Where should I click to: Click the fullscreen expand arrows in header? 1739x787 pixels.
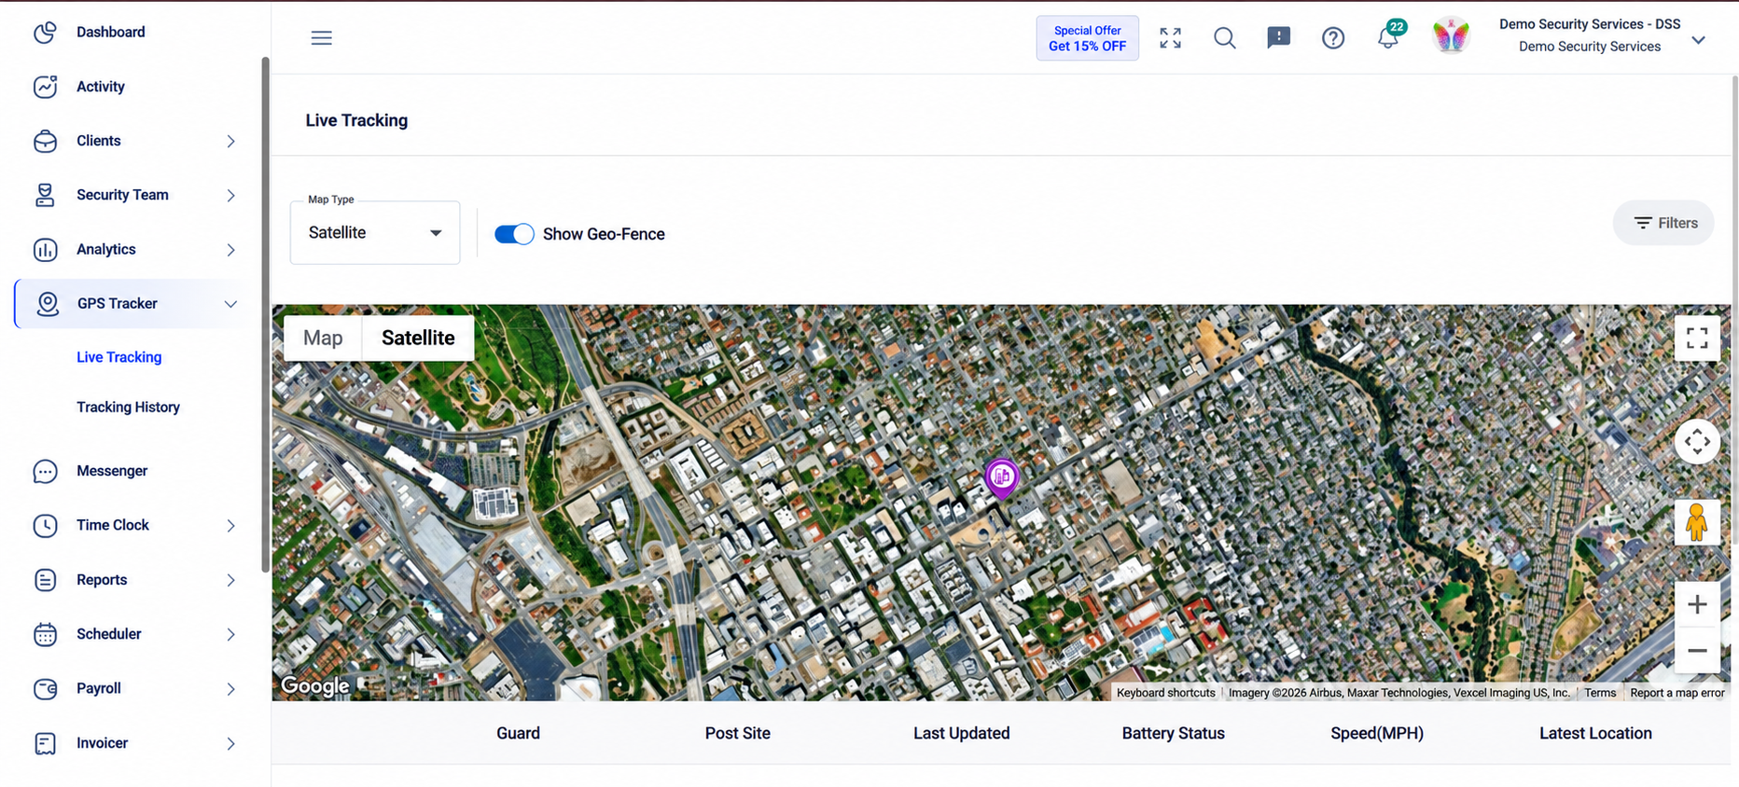point(1170,37)
